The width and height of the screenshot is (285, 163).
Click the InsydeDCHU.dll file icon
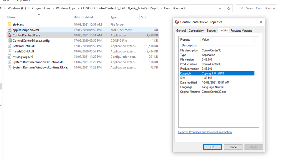[10, 51]
